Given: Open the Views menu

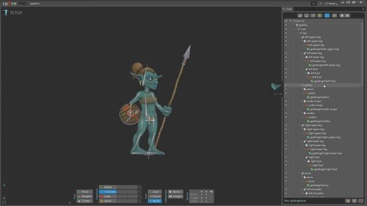Looking at the screenshot, I should [x=331, y=3].
